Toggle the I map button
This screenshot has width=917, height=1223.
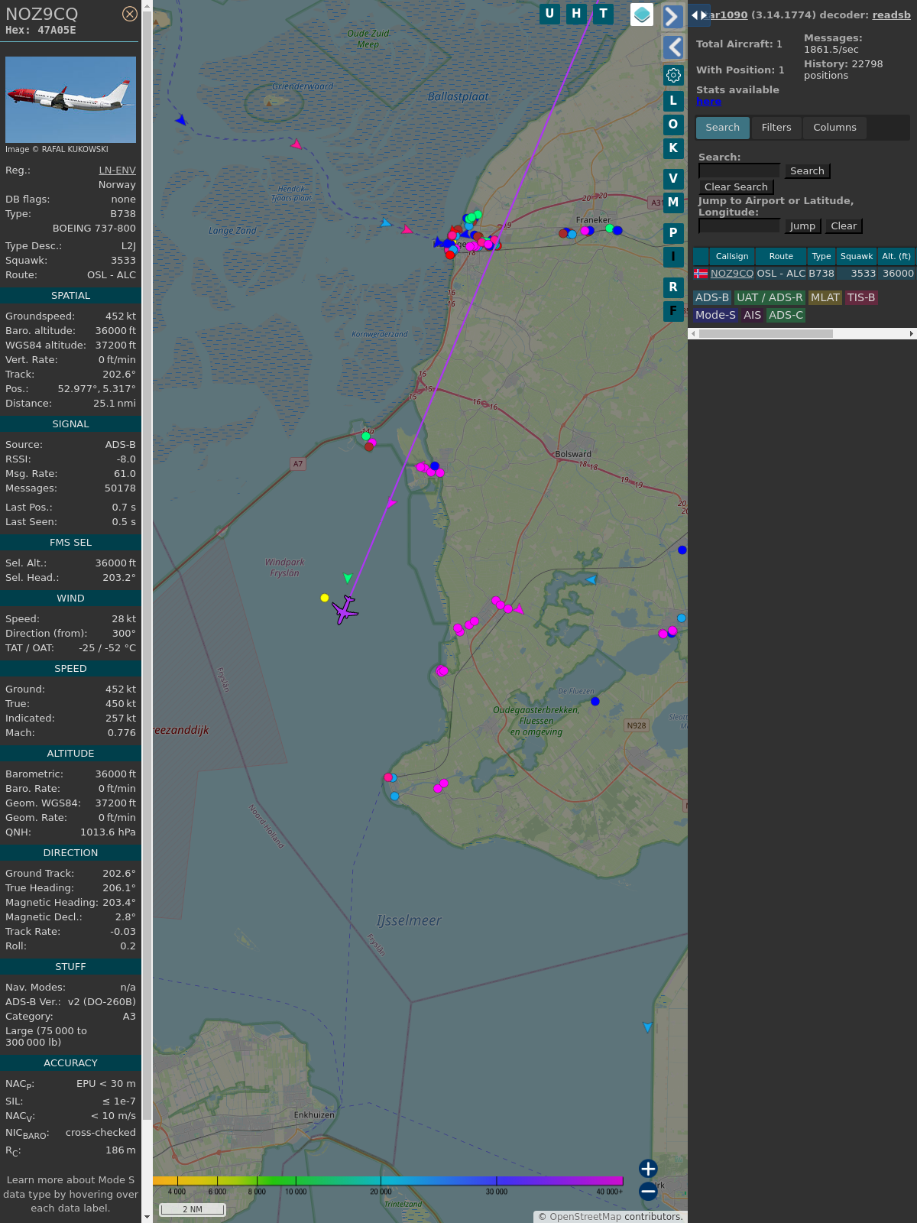coord(673,257)
